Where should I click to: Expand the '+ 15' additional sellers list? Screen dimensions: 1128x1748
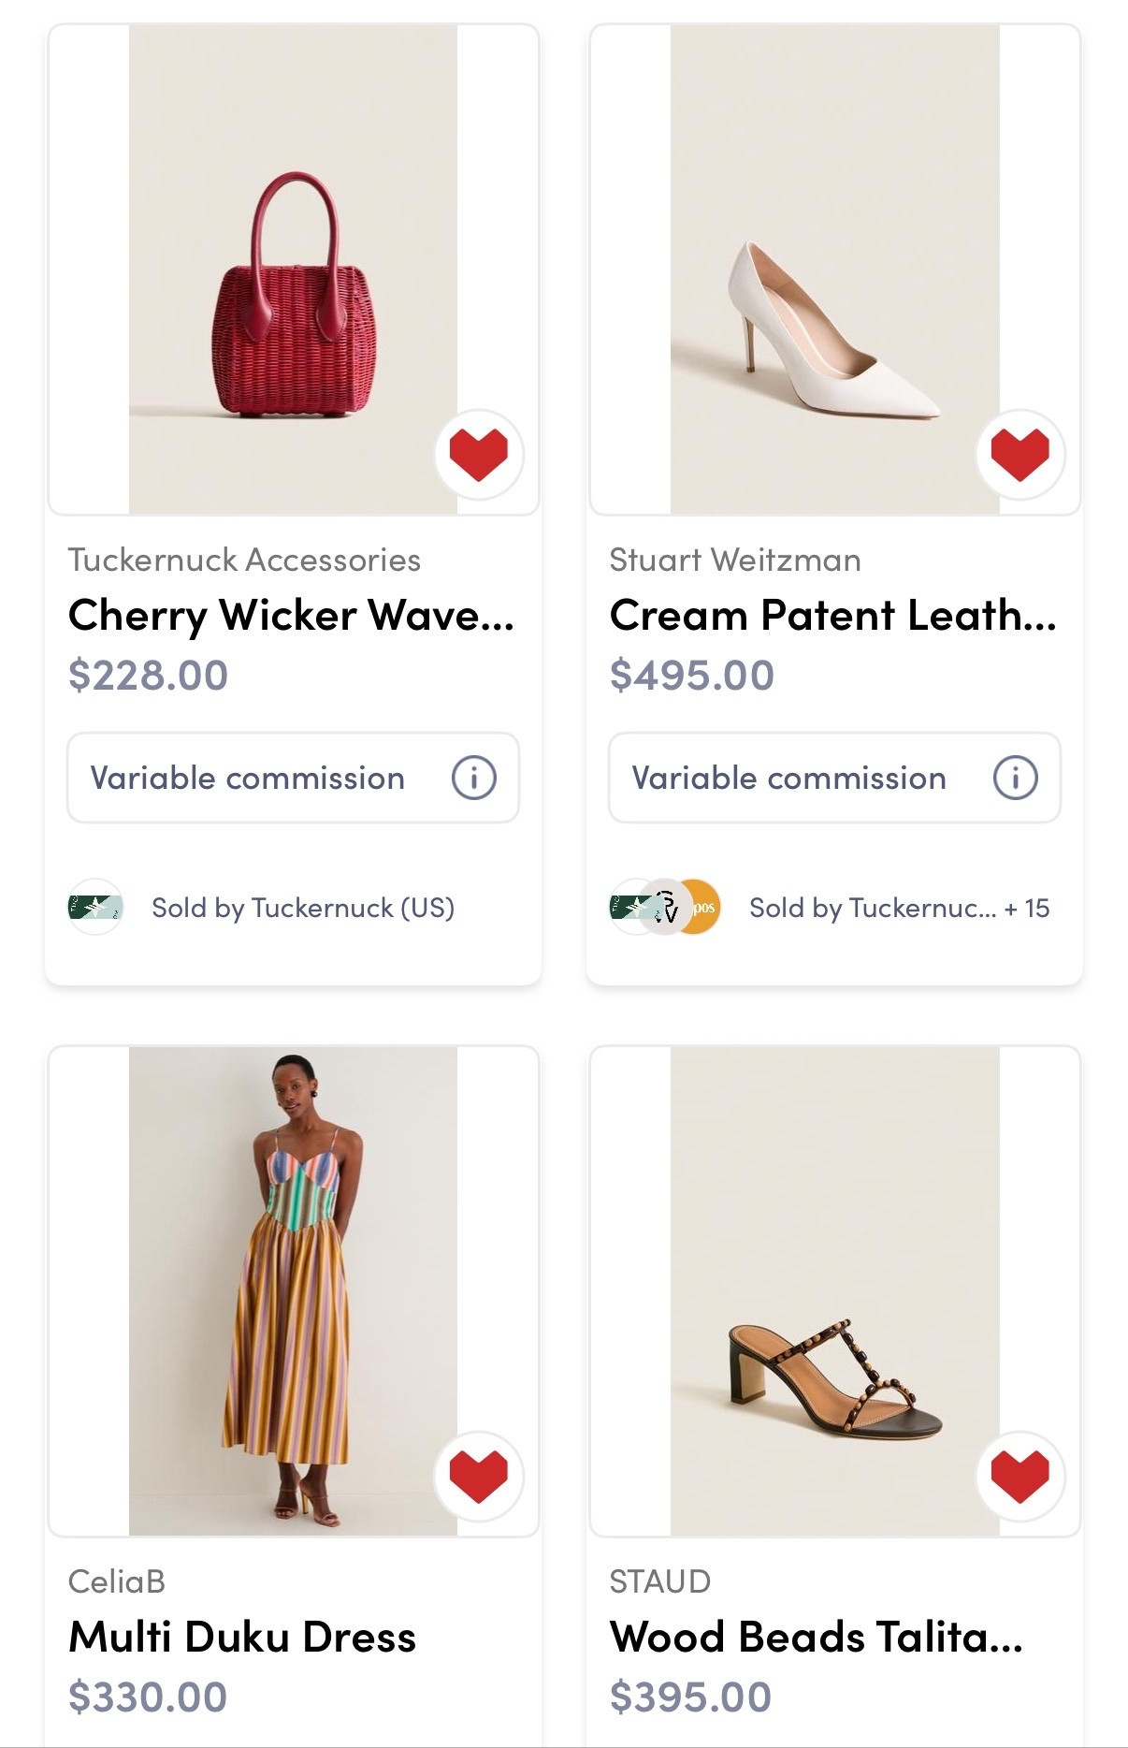tap(1028, 908)
